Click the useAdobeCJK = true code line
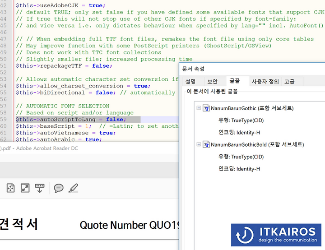The width and height of the screenshot is (325, 250). pos(60,5)
